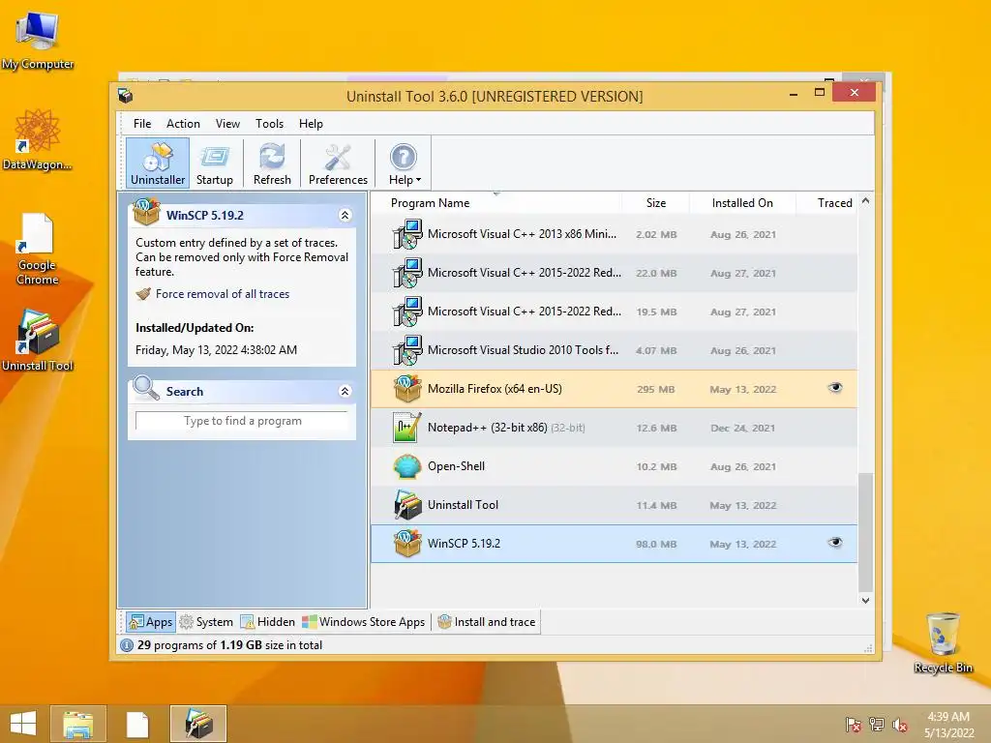This screenshot has width=991, height=743.
Task: Click the volume tray icon
Action: coord(899,725)
